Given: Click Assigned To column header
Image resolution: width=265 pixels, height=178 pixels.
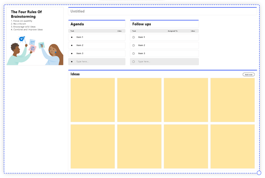Looking at the screenshot, I should pyautogui.click(x=173, y=31).
